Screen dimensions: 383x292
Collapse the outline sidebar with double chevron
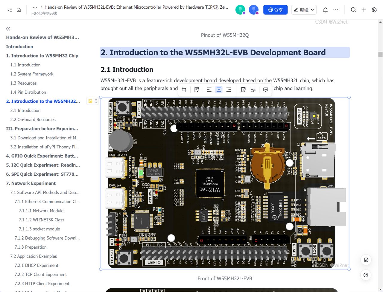click(8, 28)
